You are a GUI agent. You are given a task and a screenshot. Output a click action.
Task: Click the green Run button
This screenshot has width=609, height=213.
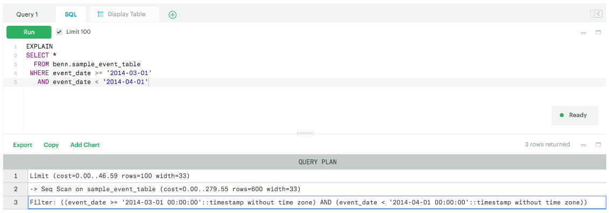pos(29,32)
